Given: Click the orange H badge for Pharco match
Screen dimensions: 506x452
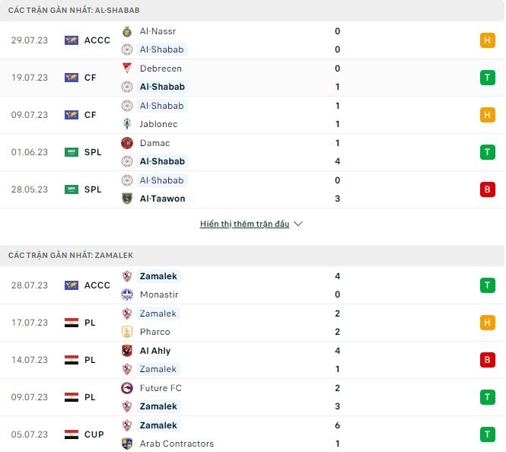Looking at the screenshot, I should coord(488,323).
